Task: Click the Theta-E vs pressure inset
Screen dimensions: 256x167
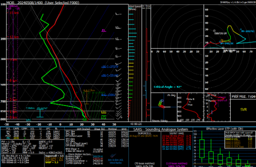Action: [190, 107]
